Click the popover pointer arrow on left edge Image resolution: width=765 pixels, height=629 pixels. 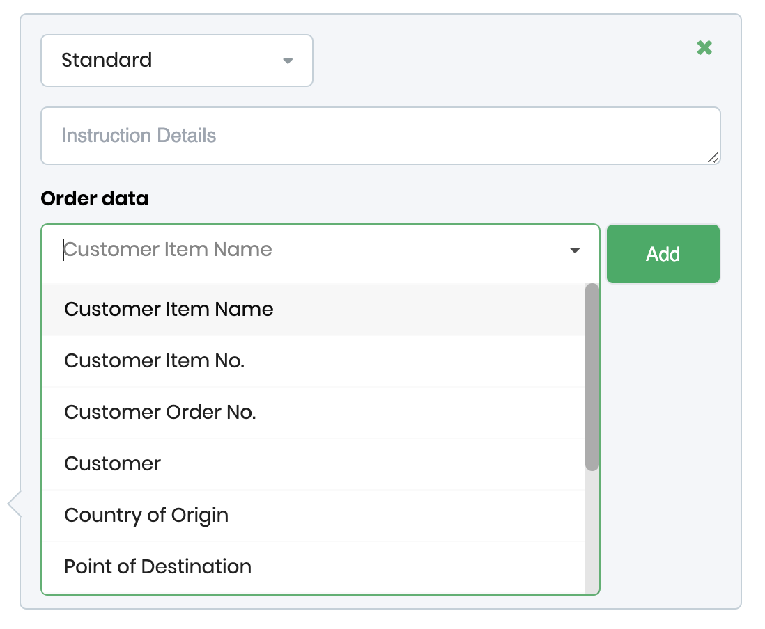(x=14, y=504)
